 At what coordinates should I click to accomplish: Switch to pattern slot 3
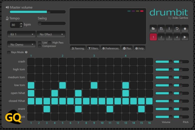click(169, 37)
